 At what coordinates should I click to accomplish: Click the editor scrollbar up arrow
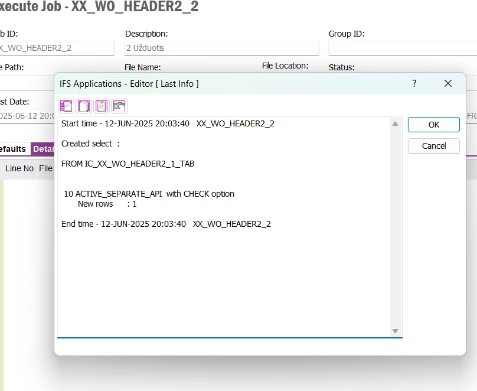[x=395, y=124]
